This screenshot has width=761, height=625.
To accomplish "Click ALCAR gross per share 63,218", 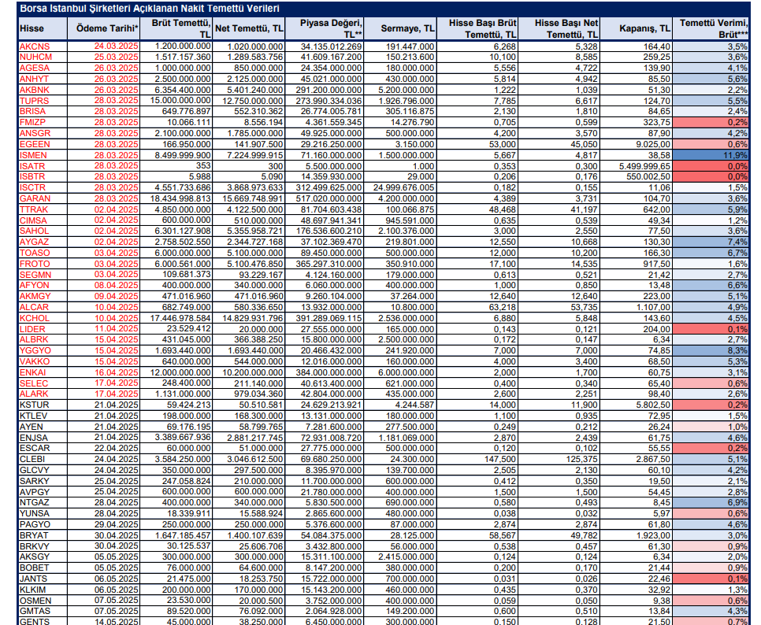I will 503,307.
